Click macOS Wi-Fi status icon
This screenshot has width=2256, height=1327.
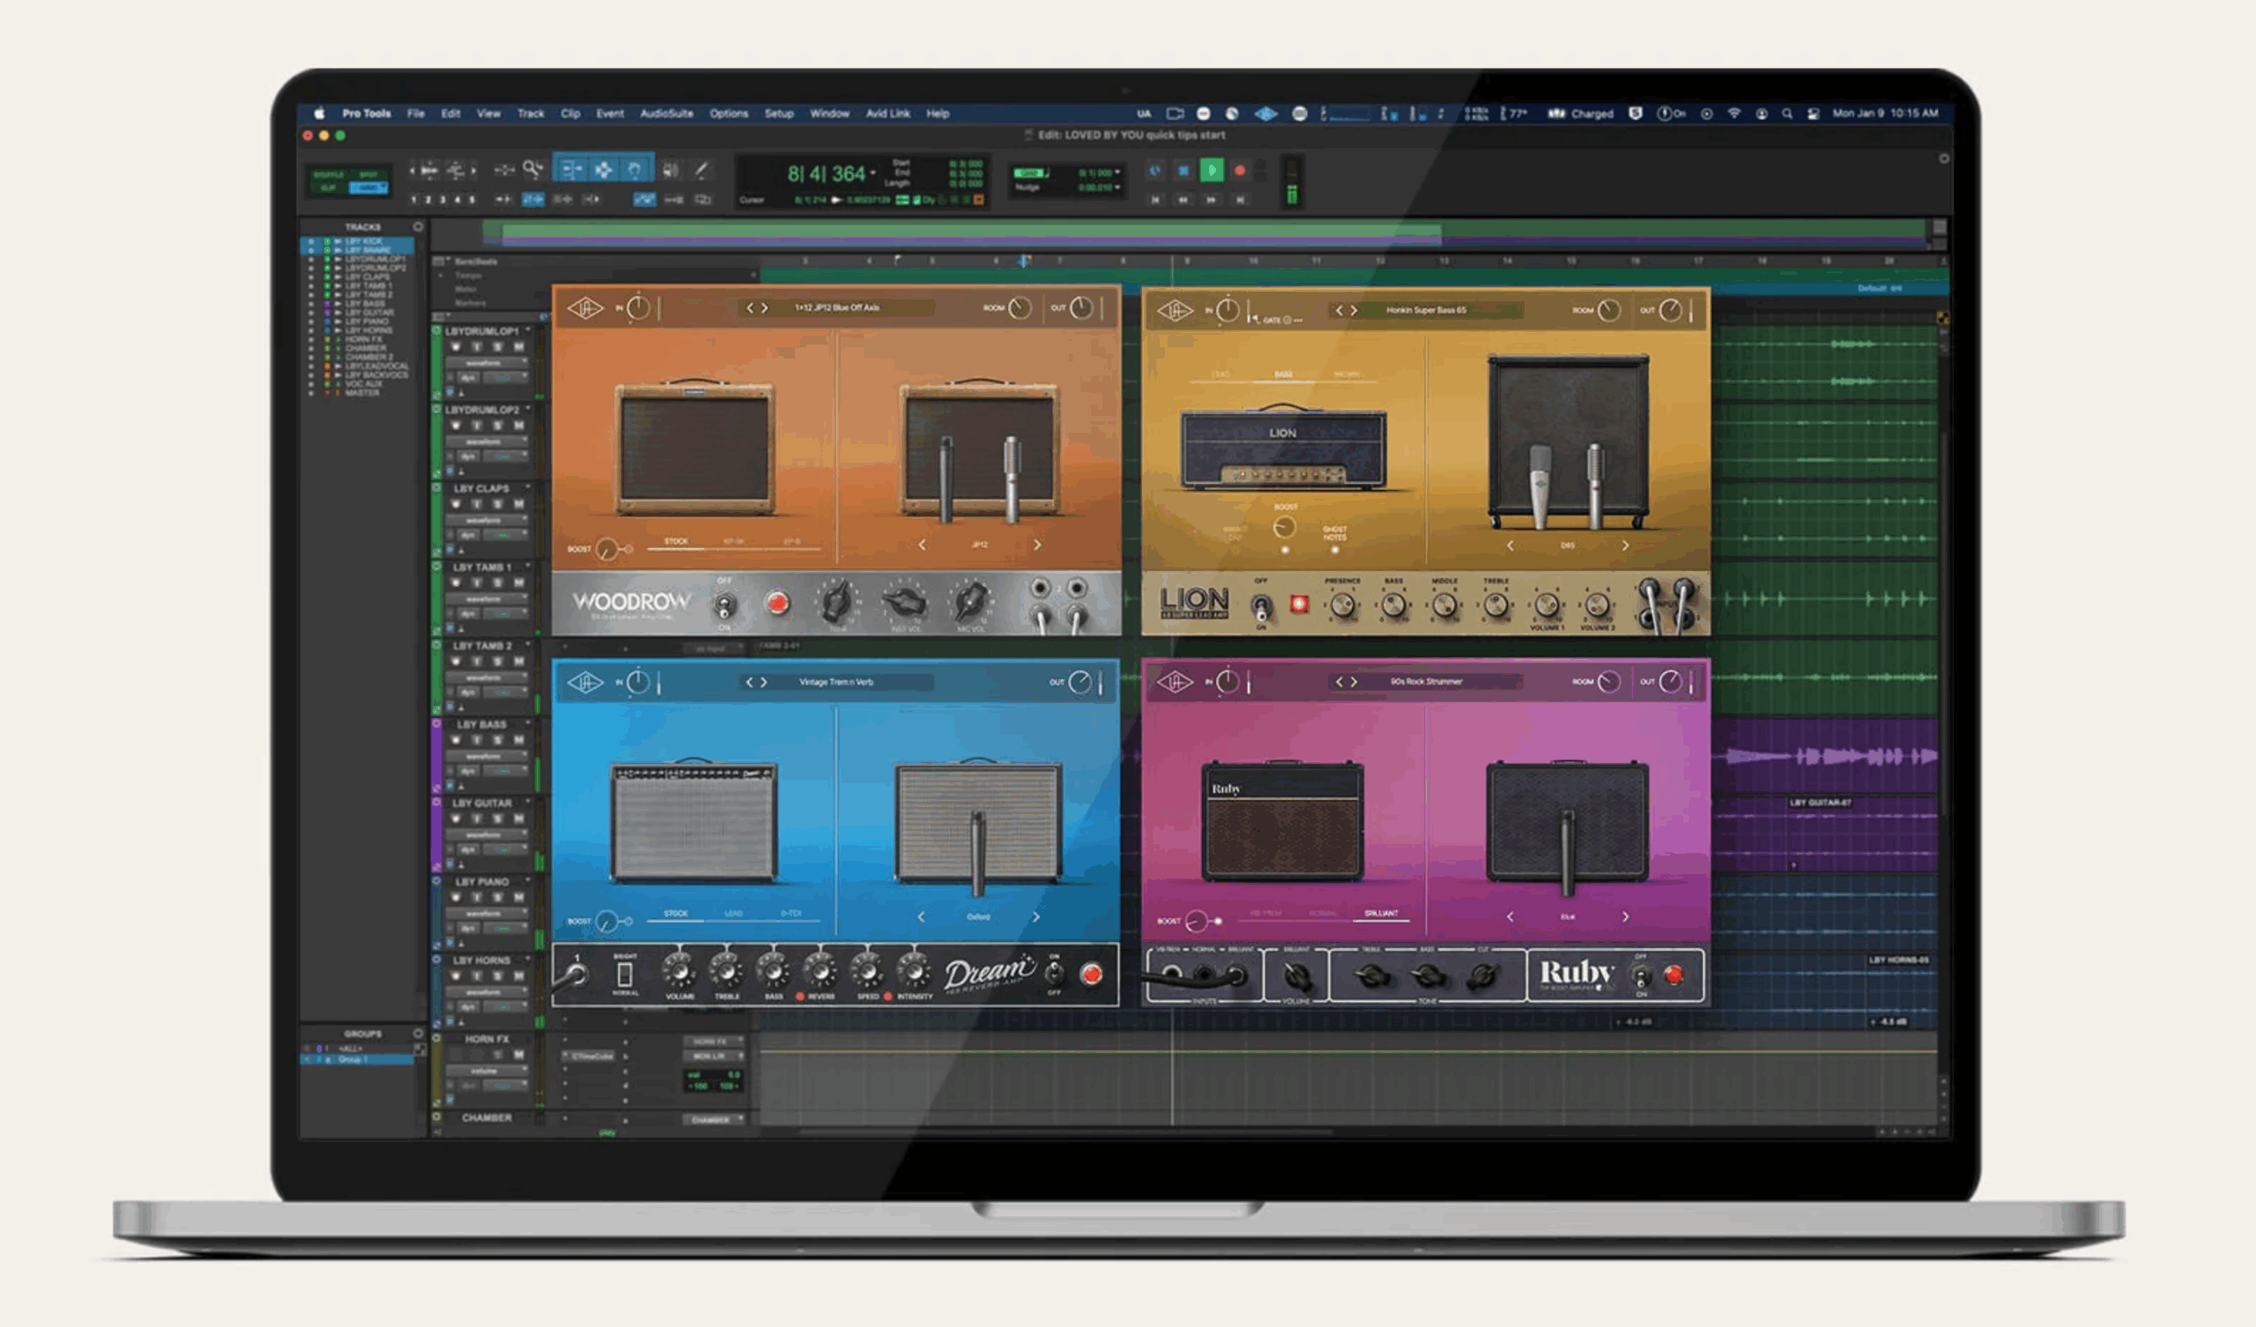tap(1733, 114)
